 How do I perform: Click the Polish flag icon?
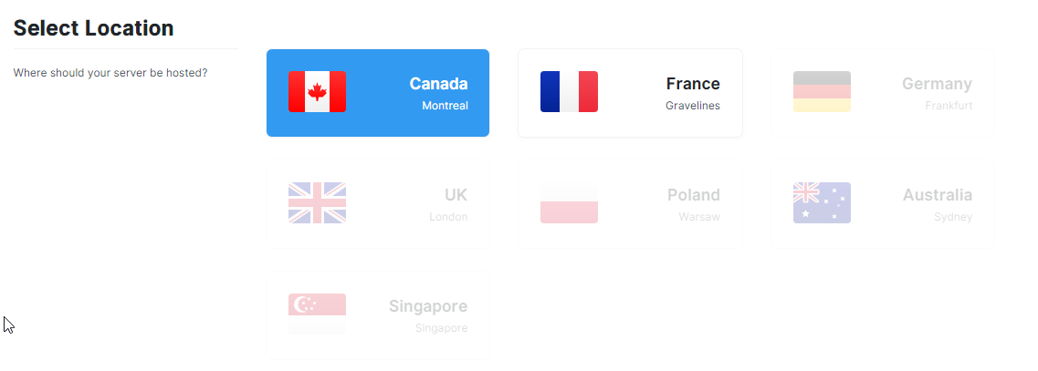(x=570, y=203)
